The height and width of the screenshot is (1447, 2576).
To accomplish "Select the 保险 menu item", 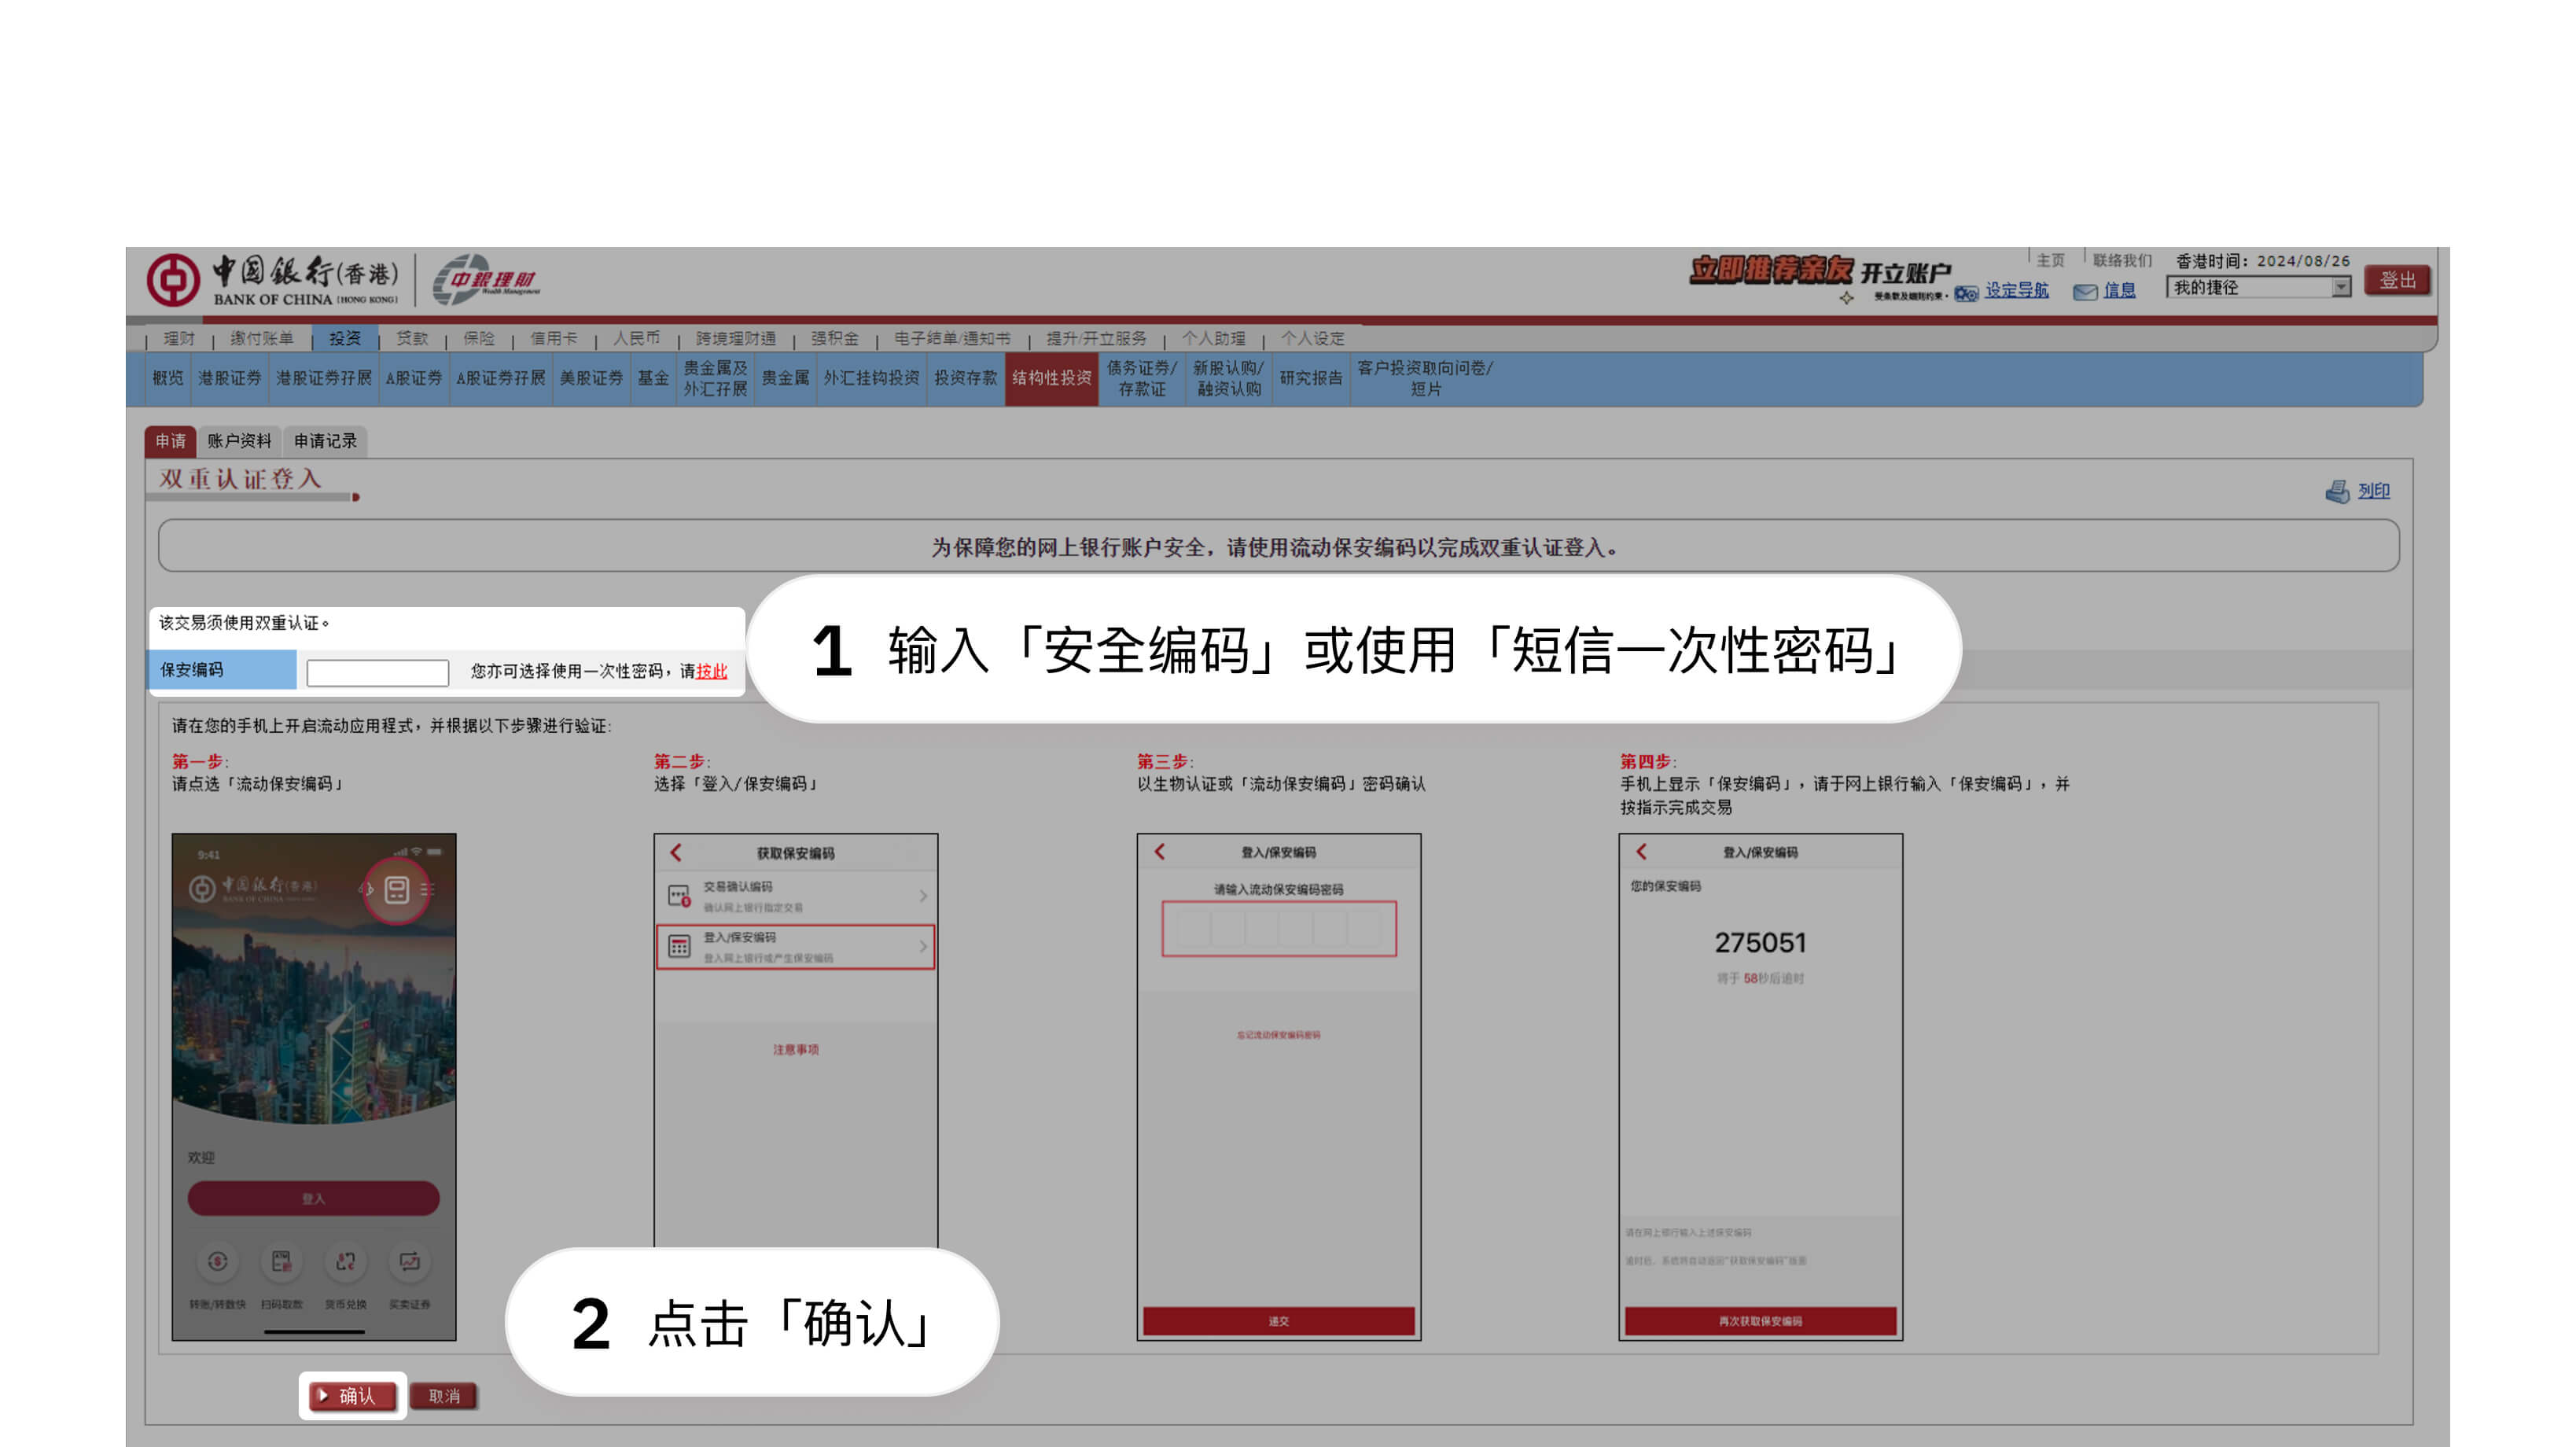I will 479,338.
